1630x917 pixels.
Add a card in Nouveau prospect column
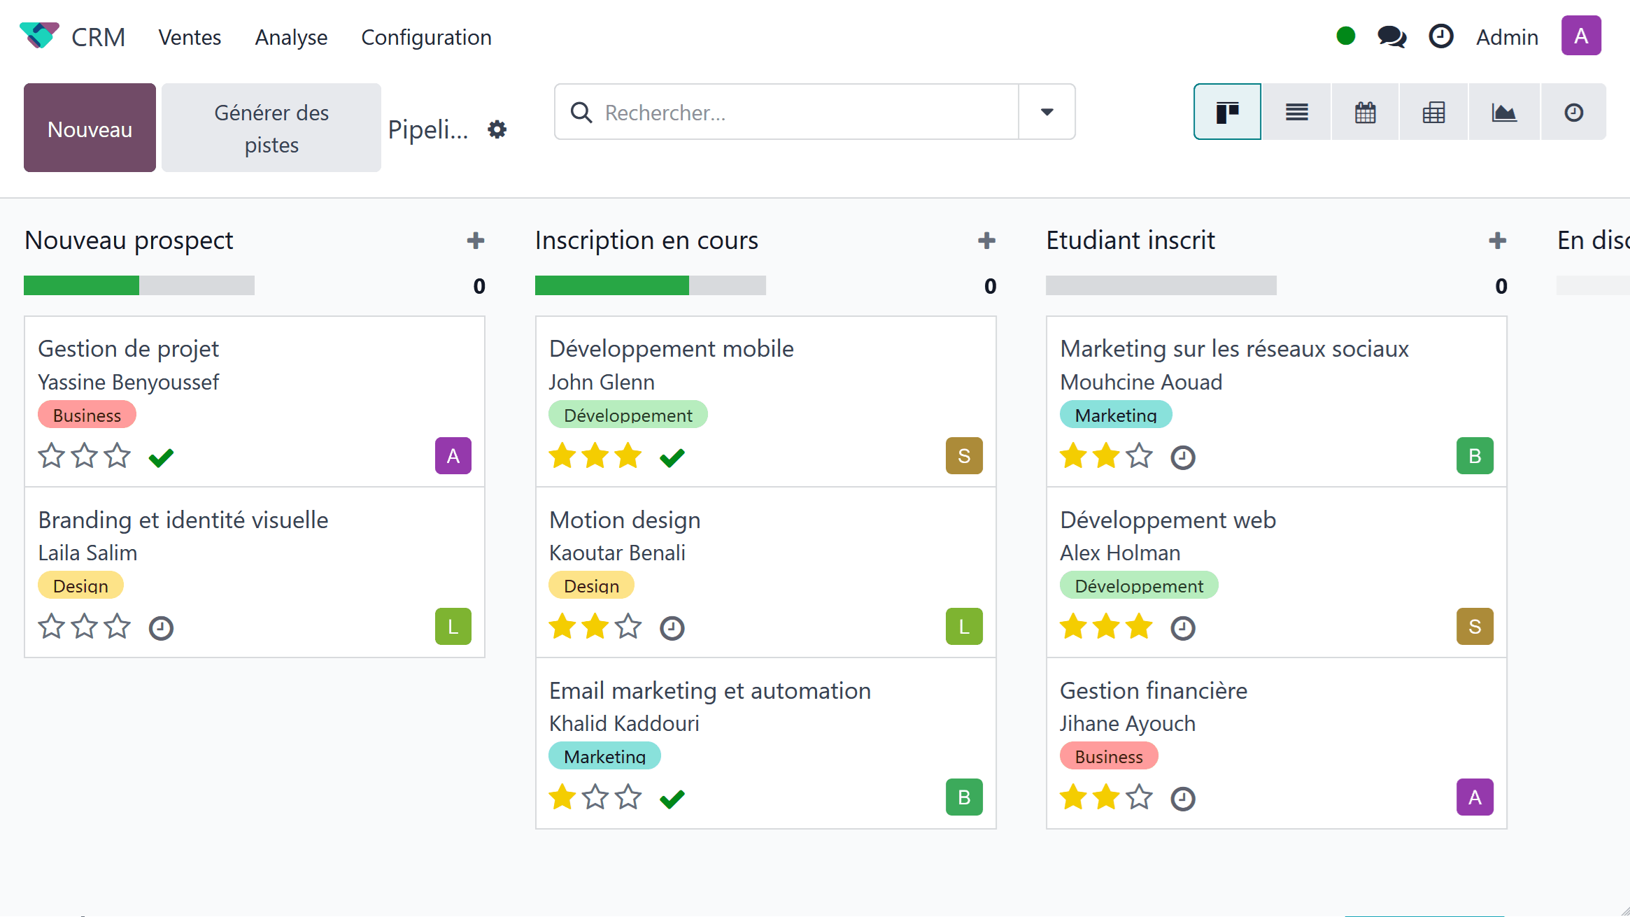[x=476, y=241]
